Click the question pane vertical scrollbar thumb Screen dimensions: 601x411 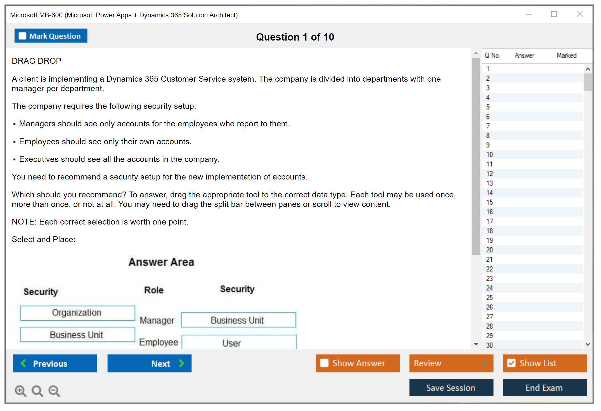pos(476,155)
